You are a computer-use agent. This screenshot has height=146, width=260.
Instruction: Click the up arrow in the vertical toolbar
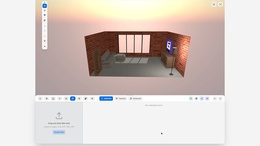click(45, 26)
